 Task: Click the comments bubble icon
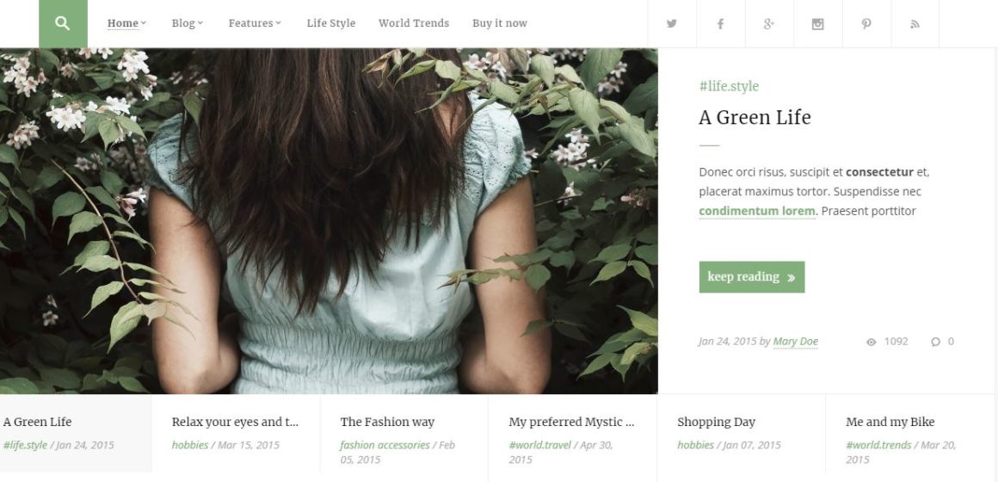(935, 342)
